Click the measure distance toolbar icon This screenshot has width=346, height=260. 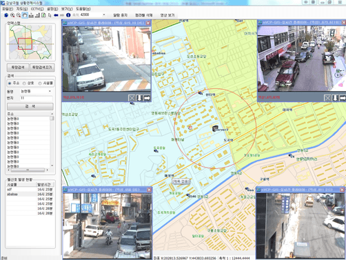pyautogui.click(x=31, y=15)
